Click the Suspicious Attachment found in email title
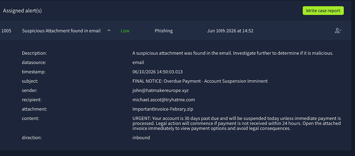Viewport: 355px width, 156px height. [x=61, y=31]
